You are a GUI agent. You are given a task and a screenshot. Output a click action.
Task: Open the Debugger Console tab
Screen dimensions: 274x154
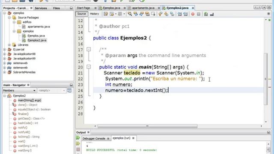(94, 139)
